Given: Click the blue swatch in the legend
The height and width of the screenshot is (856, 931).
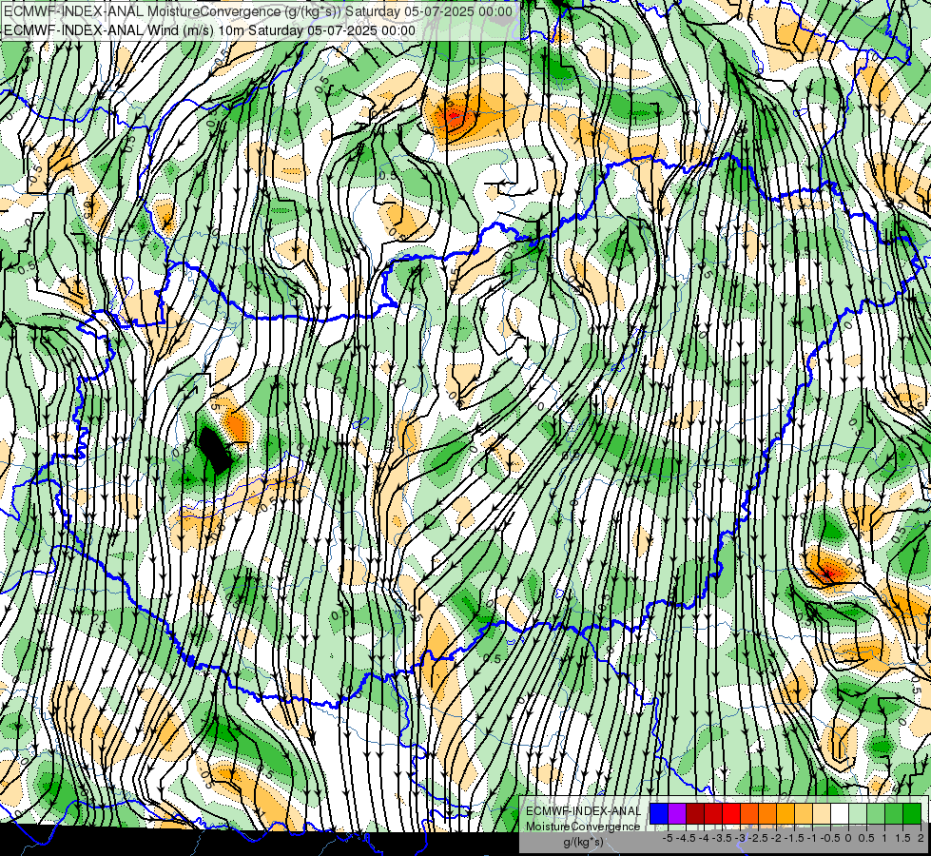Looking at the screenshot, I should pyautogui.click(x=659, y=813).
